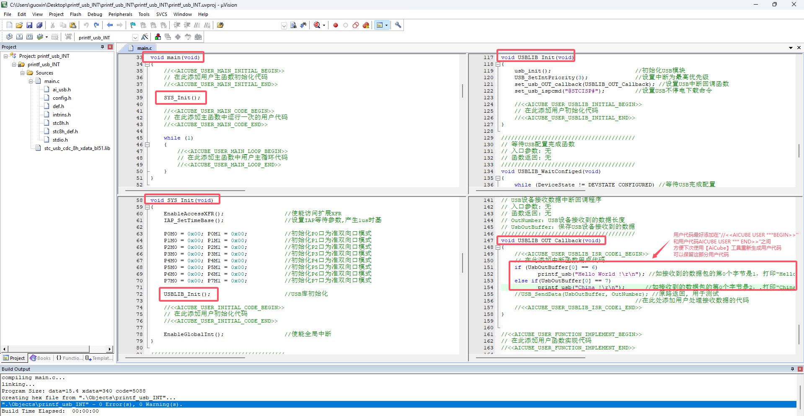Open the Project menu

(x=56, y=14)
